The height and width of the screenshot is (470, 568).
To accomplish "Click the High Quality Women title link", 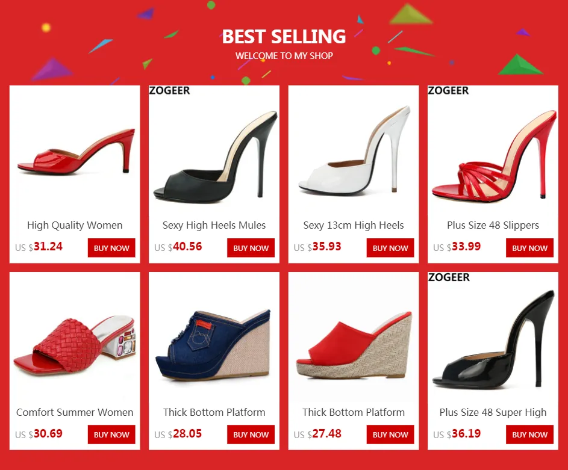I will click(x=75, y=225).
